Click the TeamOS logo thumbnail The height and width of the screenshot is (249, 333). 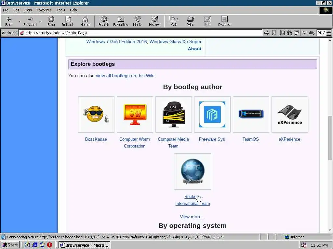[x=251, y=114]
